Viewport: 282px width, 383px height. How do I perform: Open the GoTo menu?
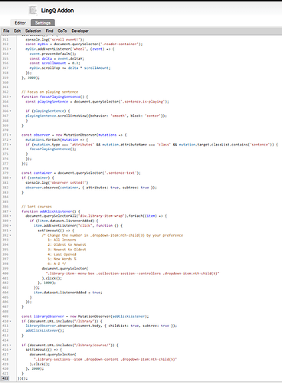coord(62,31)
